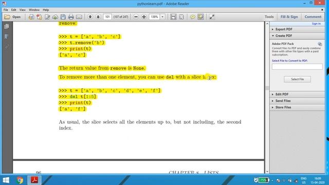Click the Create PDF online icon

pos(31,17)
